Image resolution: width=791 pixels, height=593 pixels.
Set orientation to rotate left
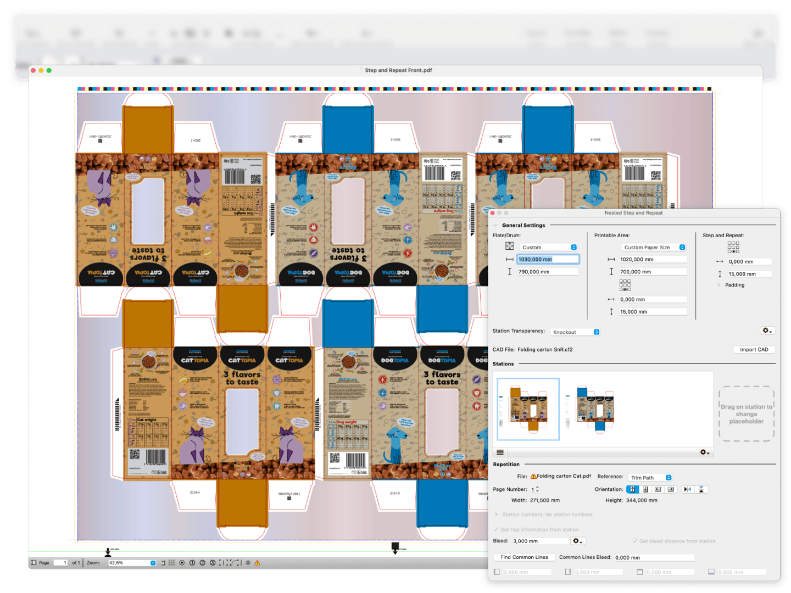click(x=658, y=489)
